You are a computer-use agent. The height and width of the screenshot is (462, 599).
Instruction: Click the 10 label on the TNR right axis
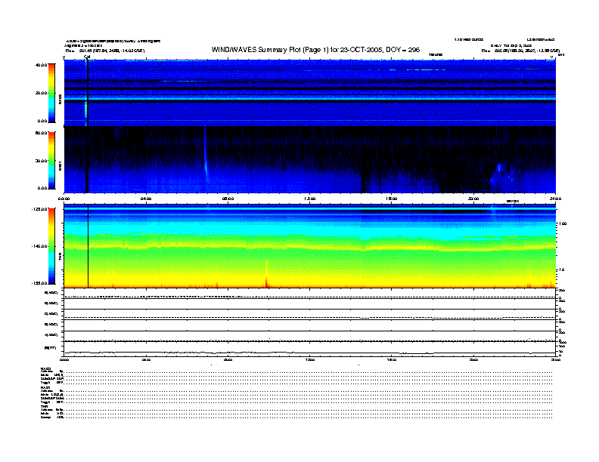click(x=561, y=270)
